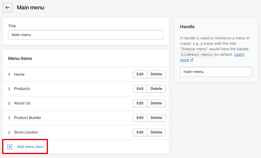The width and height of the screenshot is (261, 158).
Task: Edit the Products menu item
Action: click(140, 89)
